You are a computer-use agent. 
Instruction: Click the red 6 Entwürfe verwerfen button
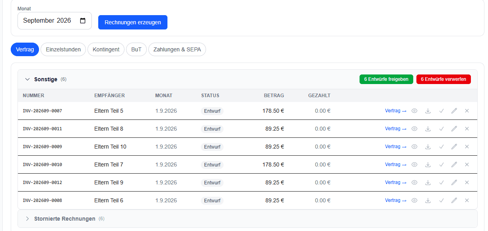(x=443, y=79)
